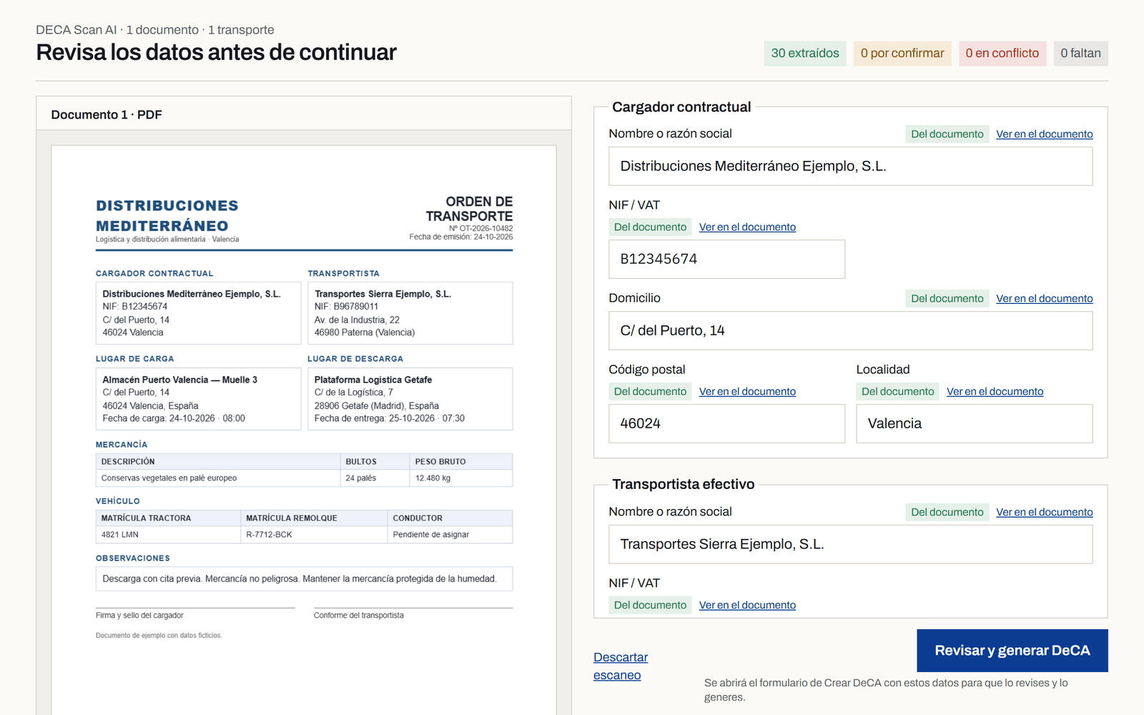Open Ver en el documento for Cargador Nombre
This screenshot has width=1144, height=715.
(1045, 134)
